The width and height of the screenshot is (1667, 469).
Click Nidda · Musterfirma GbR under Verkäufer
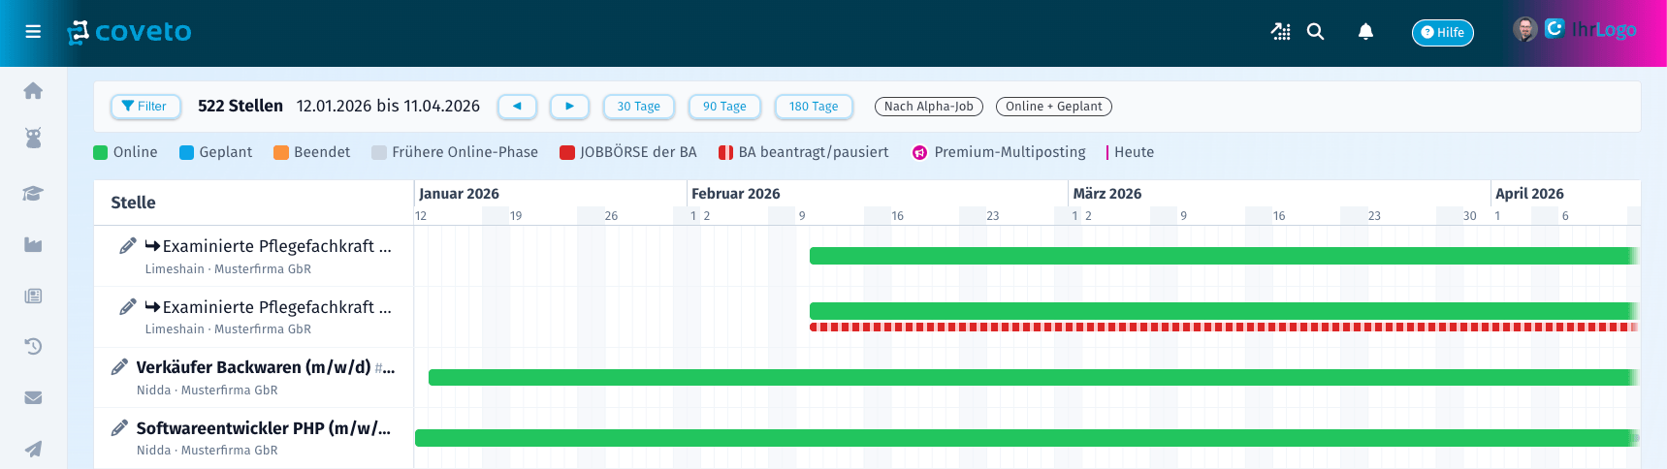tap(208, 391)
